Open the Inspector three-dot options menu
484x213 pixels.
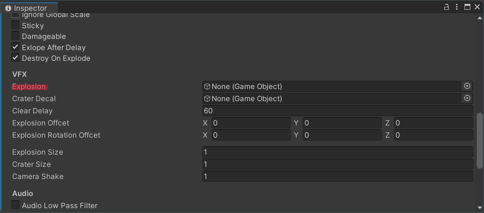pyautogui.click(x=457, y=7)
